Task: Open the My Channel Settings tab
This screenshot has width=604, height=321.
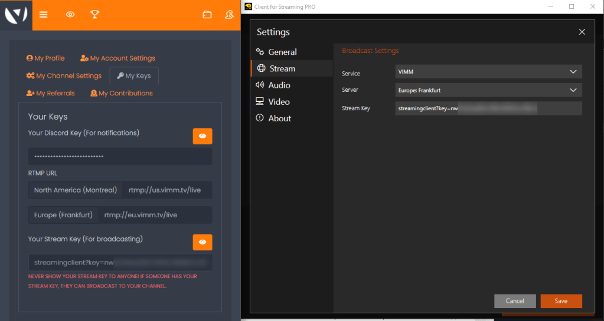Action: point(64,76)
